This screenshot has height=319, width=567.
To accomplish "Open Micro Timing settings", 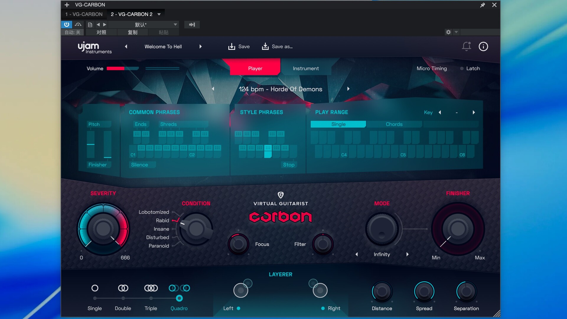I will (x=431, y=68).
